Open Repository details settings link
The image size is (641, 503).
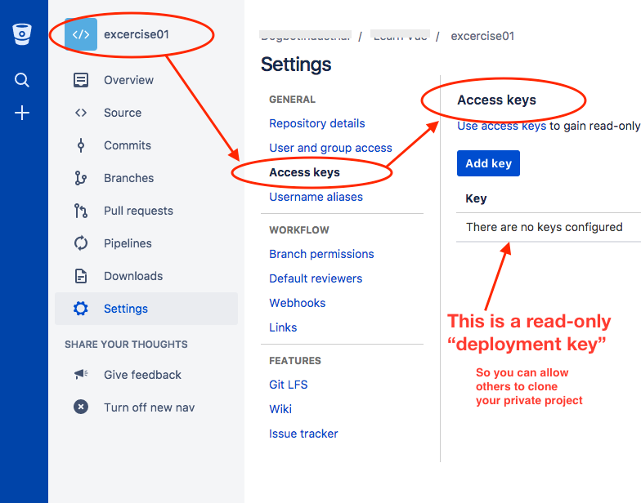point(317,123)
